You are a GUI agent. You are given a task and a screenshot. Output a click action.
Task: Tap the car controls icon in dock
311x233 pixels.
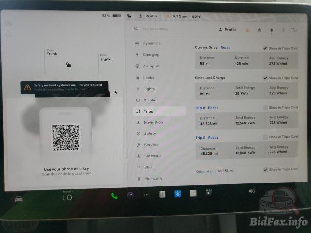tap(18, 199)
